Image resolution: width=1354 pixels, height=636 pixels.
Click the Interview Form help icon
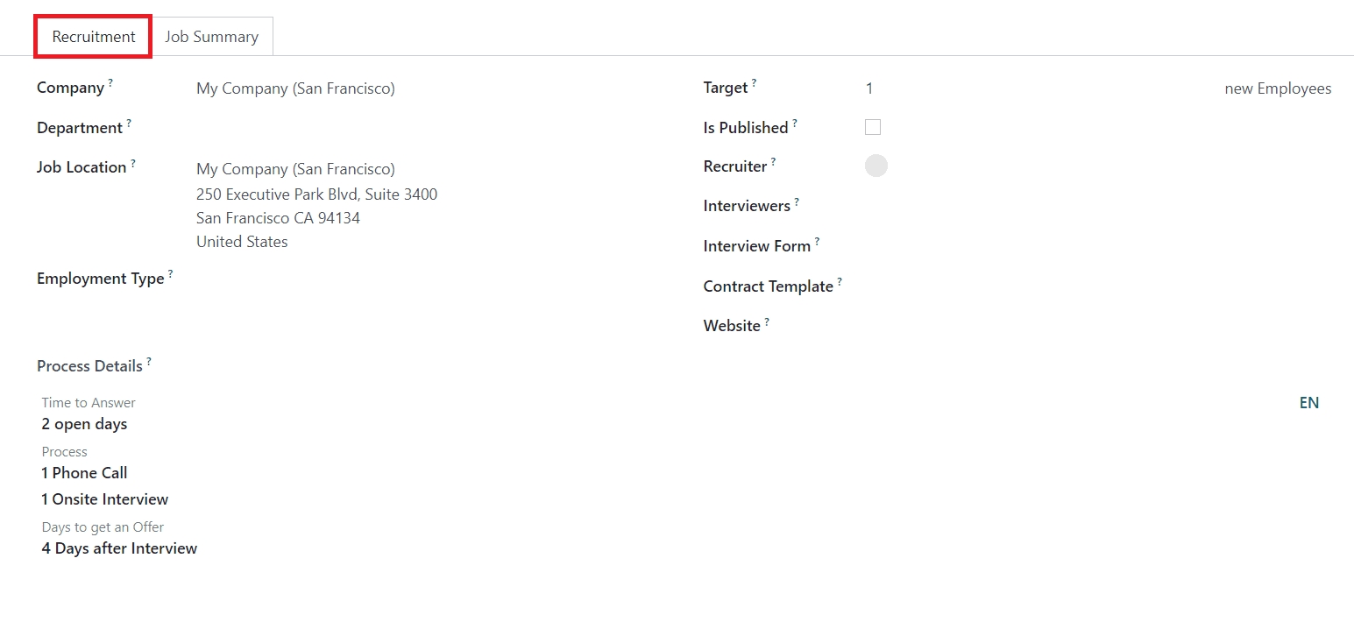[x=817, y=241]
